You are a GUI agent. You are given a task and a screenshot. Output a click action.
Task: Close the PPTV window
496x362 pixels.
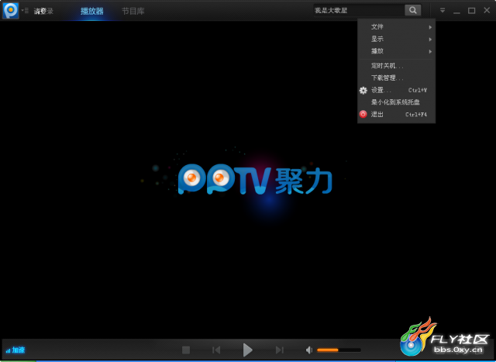tap(487, 10)
